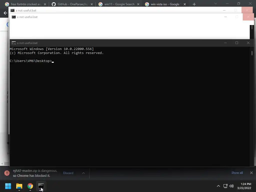Open volume control tray icon
The height and width of the screenshot is (192, 256).
pyautogui.click(x=231, y=186)
